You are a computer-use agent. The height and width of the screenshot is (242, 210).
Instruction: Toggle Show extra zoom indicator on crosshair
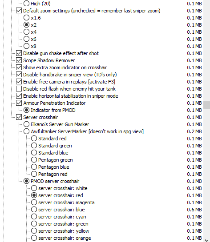pos(19,67)
